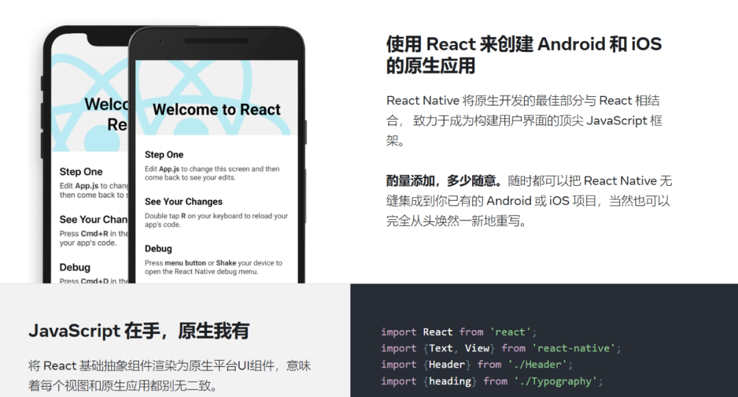Click the code line importing heading from './Typography'
The height and width of the screenshot is (397, 738).
(492, 381)
